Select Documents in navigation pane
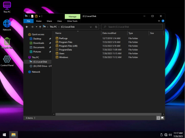Viewport: 185px width, 138px height. [39, 47]
